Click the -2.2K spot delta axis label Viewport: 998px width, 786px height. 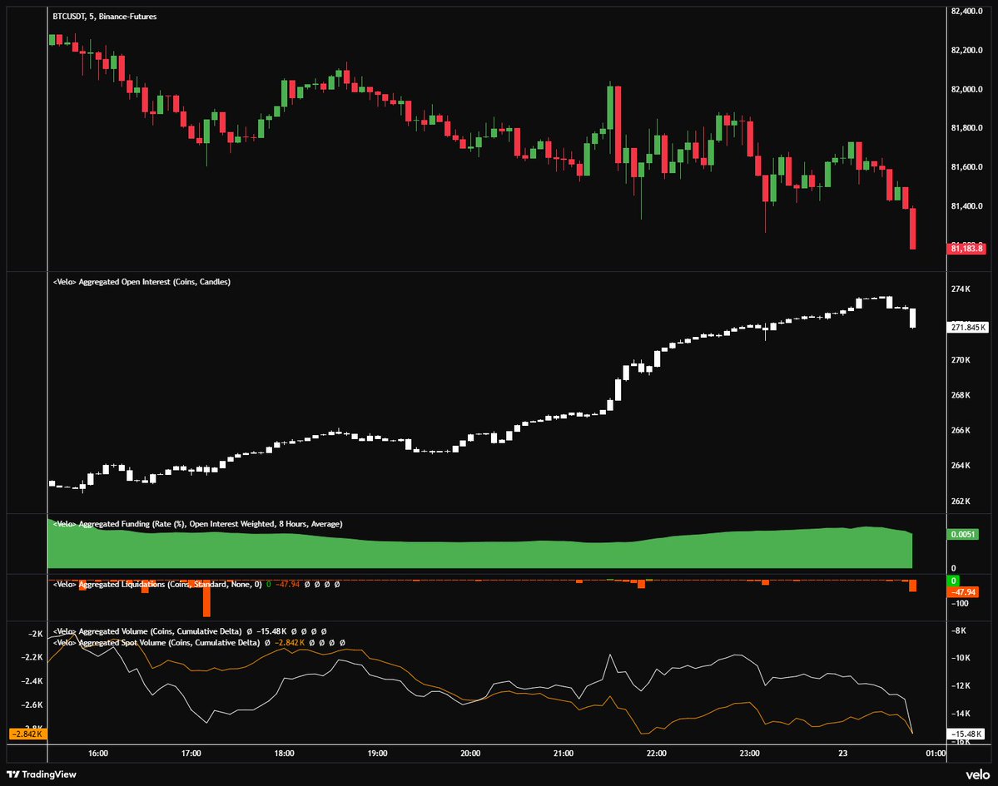32,657
